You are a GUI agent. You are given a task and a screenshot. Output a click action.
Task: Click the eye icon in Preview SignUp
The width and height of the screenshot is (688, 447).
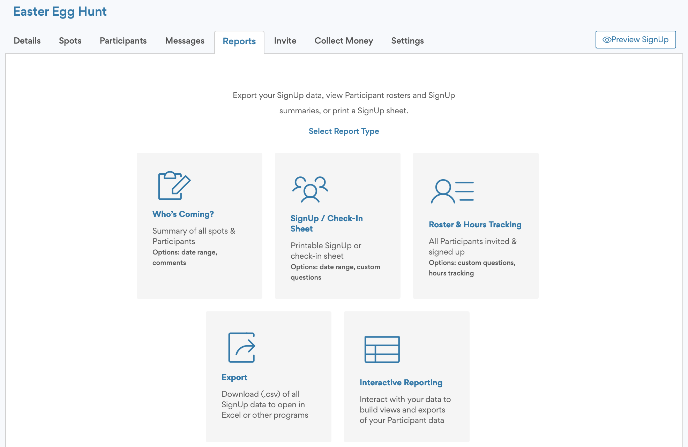point(607,40)
